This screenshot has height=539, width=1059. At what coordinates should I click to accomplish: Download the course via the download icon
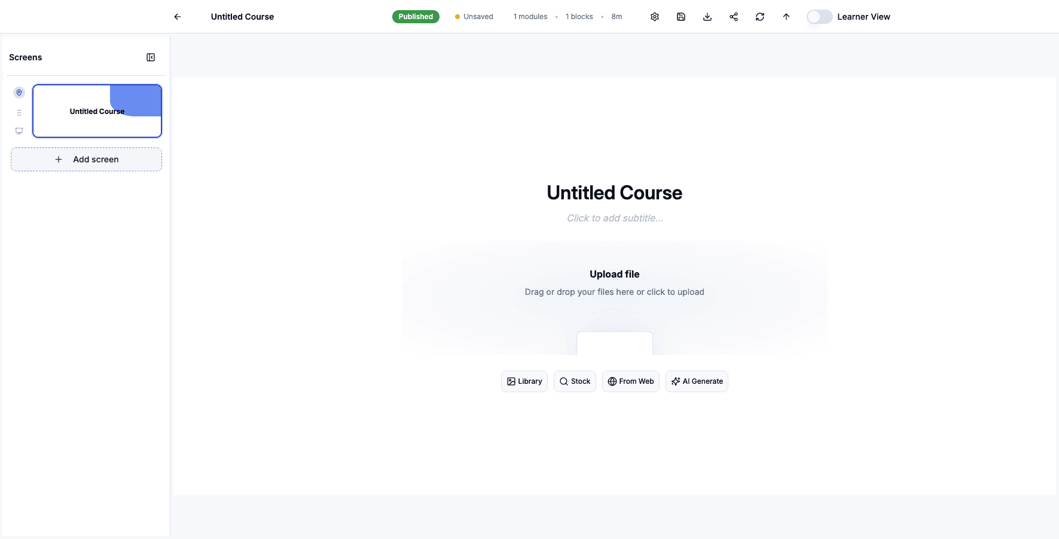(707, 16)
